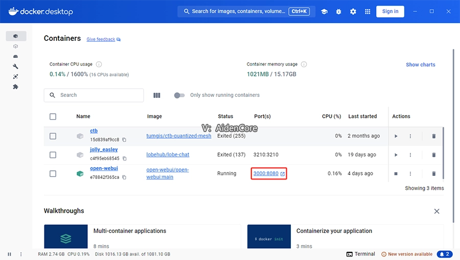Viewport: 460px width, 260px height.
Task: Copy the open-webui container ID
Action: pos(124,177)
